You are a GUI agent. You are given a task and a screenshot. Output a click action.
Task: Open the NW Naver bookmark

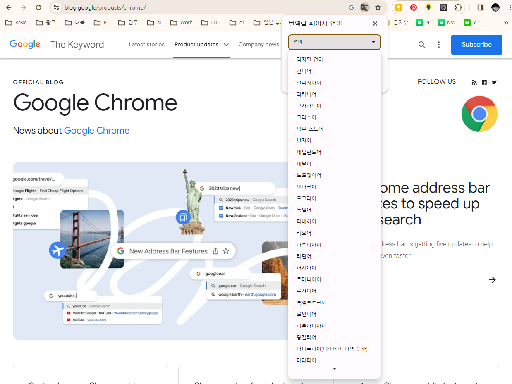447,23
